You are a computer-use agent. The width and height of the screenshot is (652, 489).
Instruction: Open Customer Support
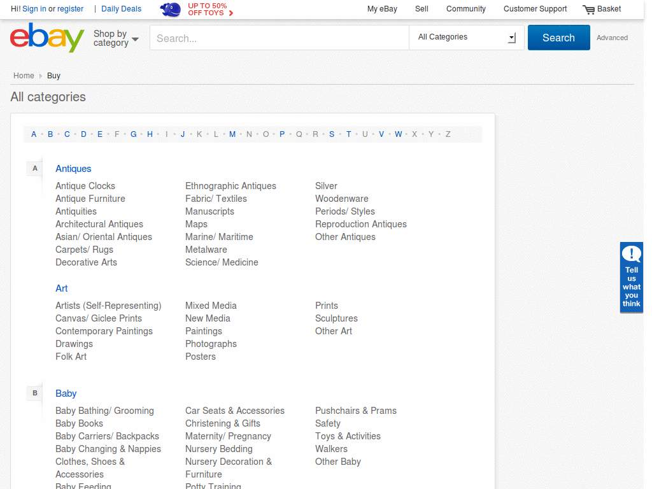pyautogui.click(x=535, y=9)
